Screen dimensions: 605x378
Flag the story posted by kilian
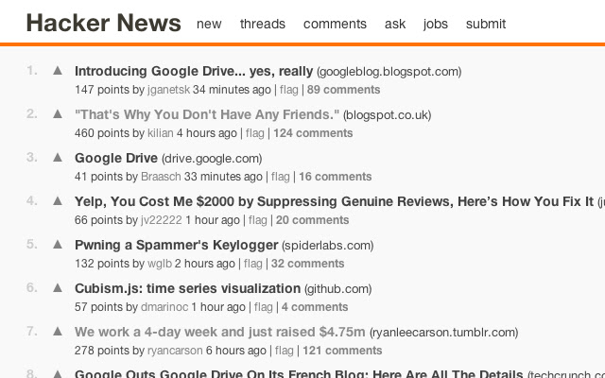pos(255,133)
